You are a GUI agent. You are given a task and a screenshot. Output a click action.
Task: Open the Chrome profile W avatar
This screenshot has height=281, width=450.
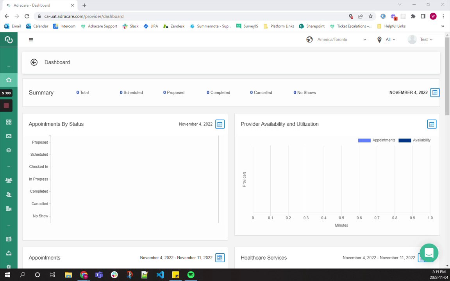433,16
